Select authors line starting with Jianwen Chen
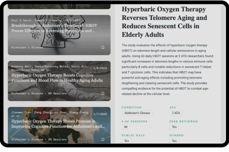The width and height of the screenshot is (229, 152). coord(49,114)
